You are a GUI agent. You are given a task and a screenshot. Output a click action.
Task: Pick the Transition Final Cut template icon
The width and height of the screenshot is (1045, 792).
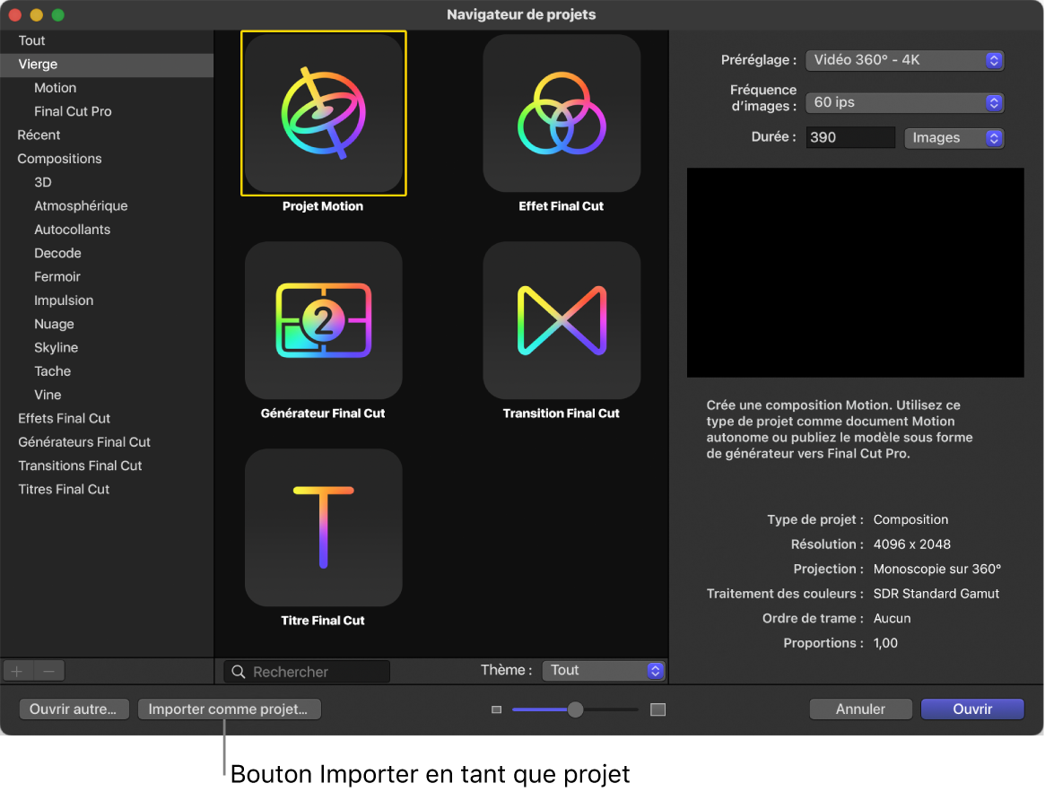click(x=562, y=321)
